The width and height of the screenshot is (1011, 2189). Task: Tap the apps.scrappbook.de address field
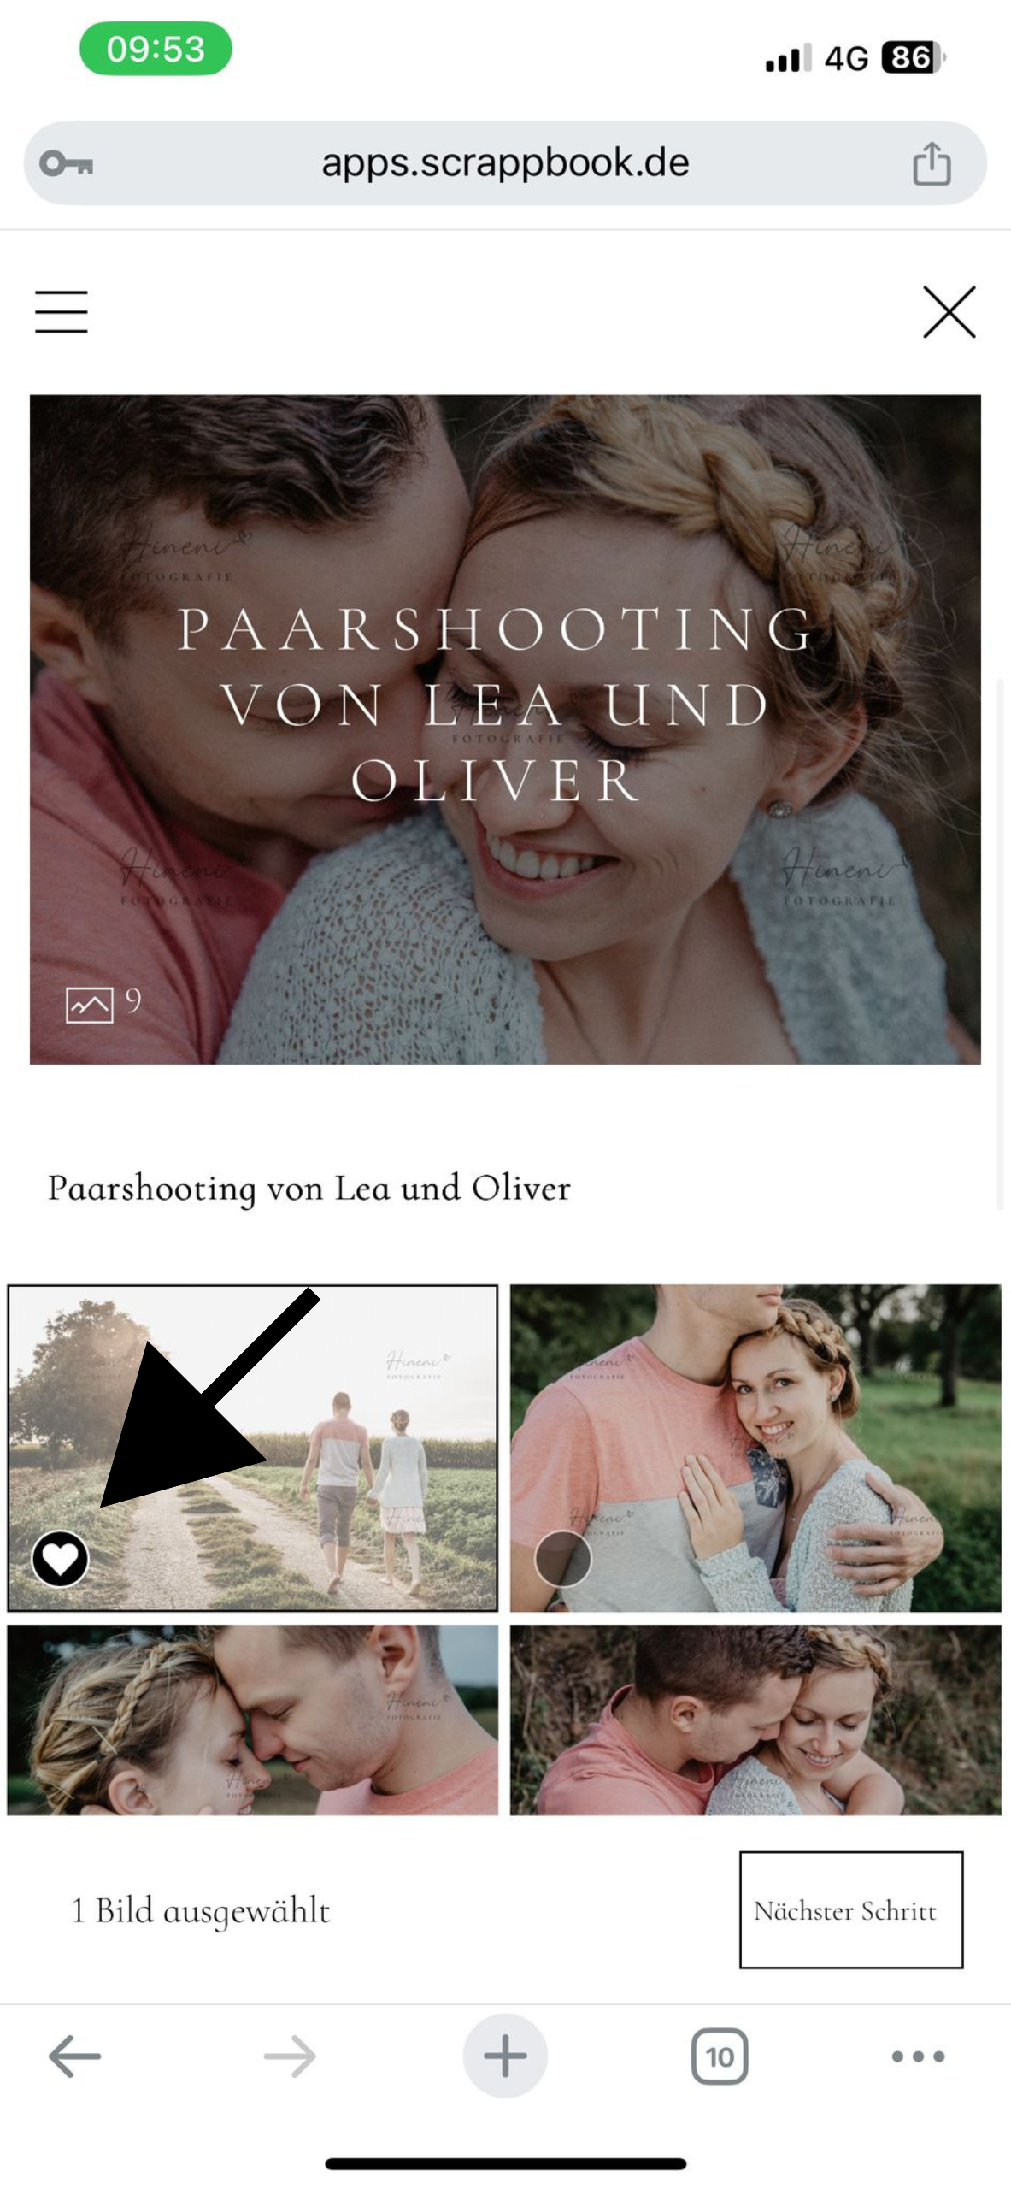pyautogui.click(x=505, y=162)
